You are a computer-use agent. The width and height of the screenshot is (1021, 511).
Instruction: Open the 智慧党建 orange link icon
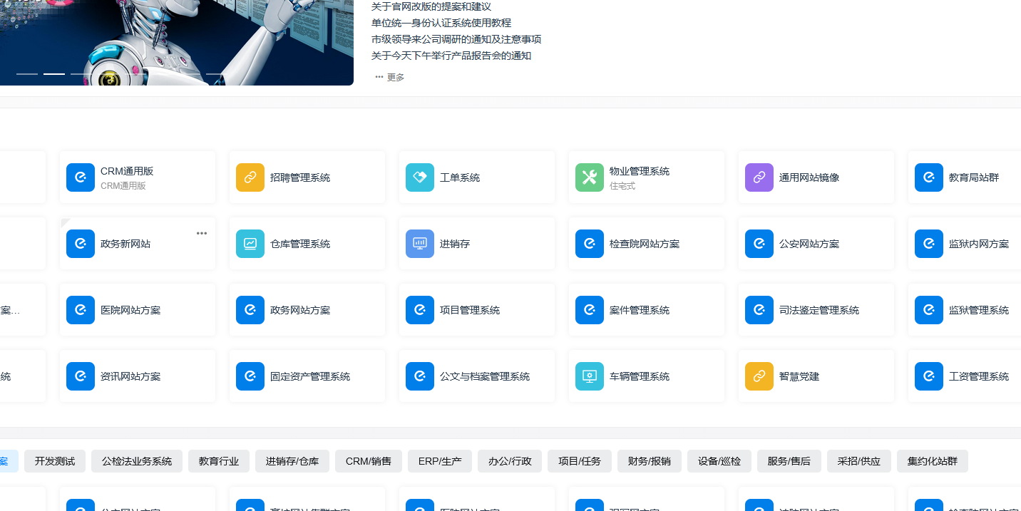(x=759, y=376)
